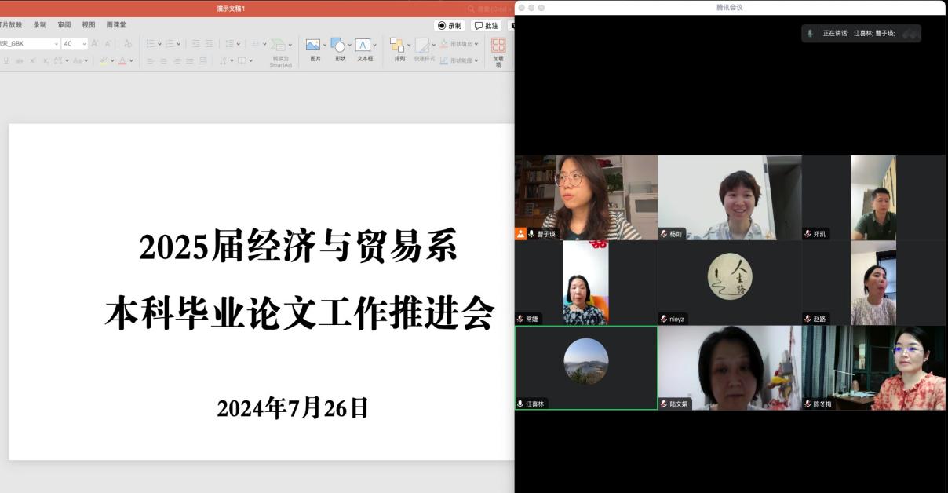Click the 批注 (Comments) button
The image size is (948, 493).
[486, 26]
